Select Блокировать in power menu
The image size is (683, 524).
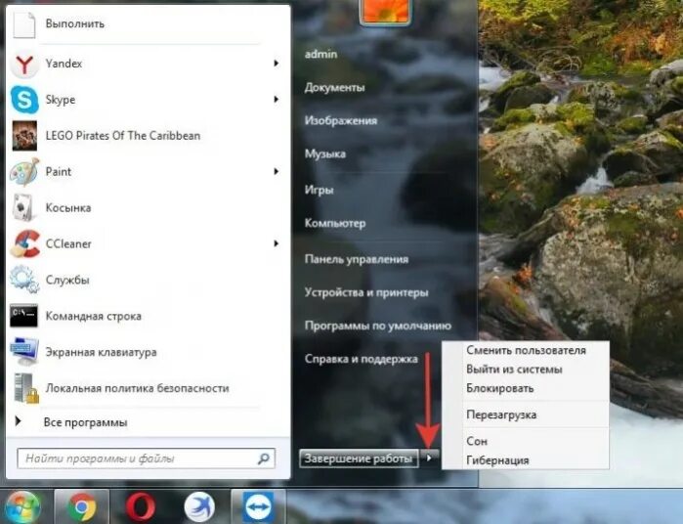click(x=499, y=388)
